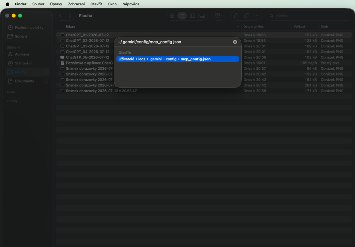355x247 pixels.
Task: Open the Share toolbar icon
Action: 236,16
